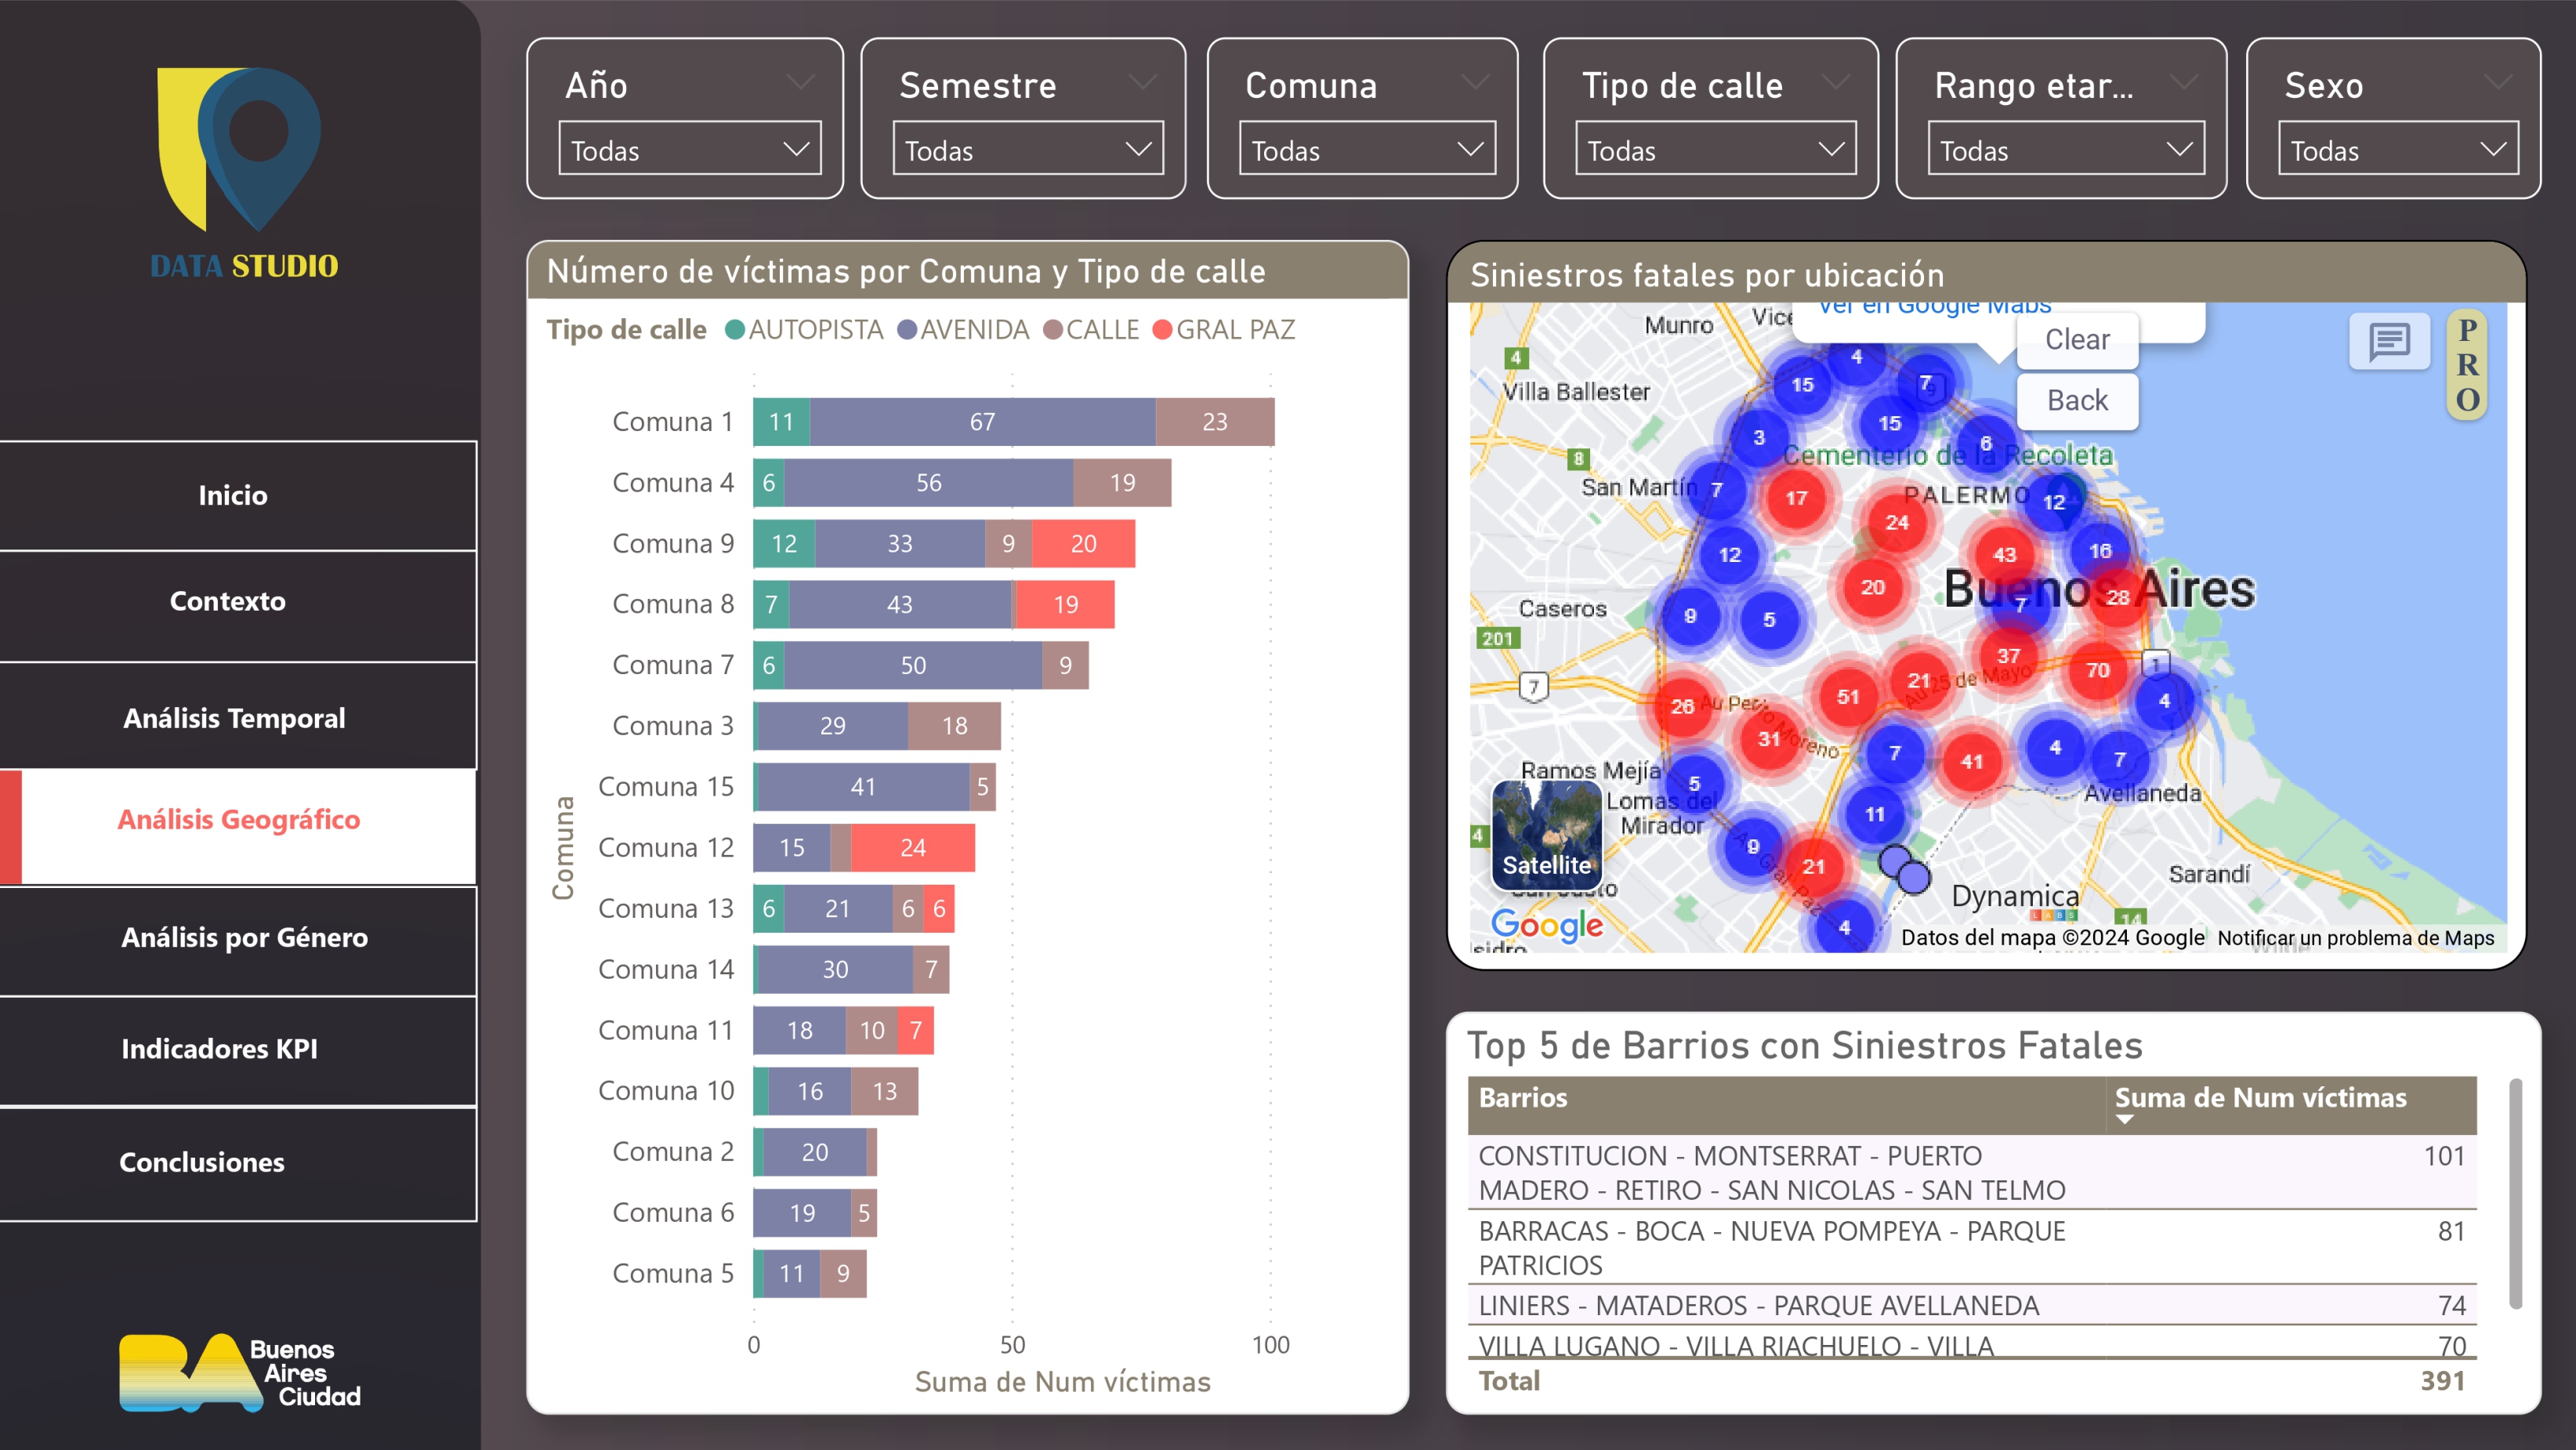This screenshot has height=1450, width=2576.
Task: Click the red cluster marker 17
Action: [x=1796, y=498]
